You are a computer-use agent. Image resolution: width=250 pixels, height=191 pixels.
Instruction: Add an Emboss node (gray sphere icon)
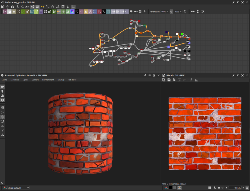pos(63,12)
